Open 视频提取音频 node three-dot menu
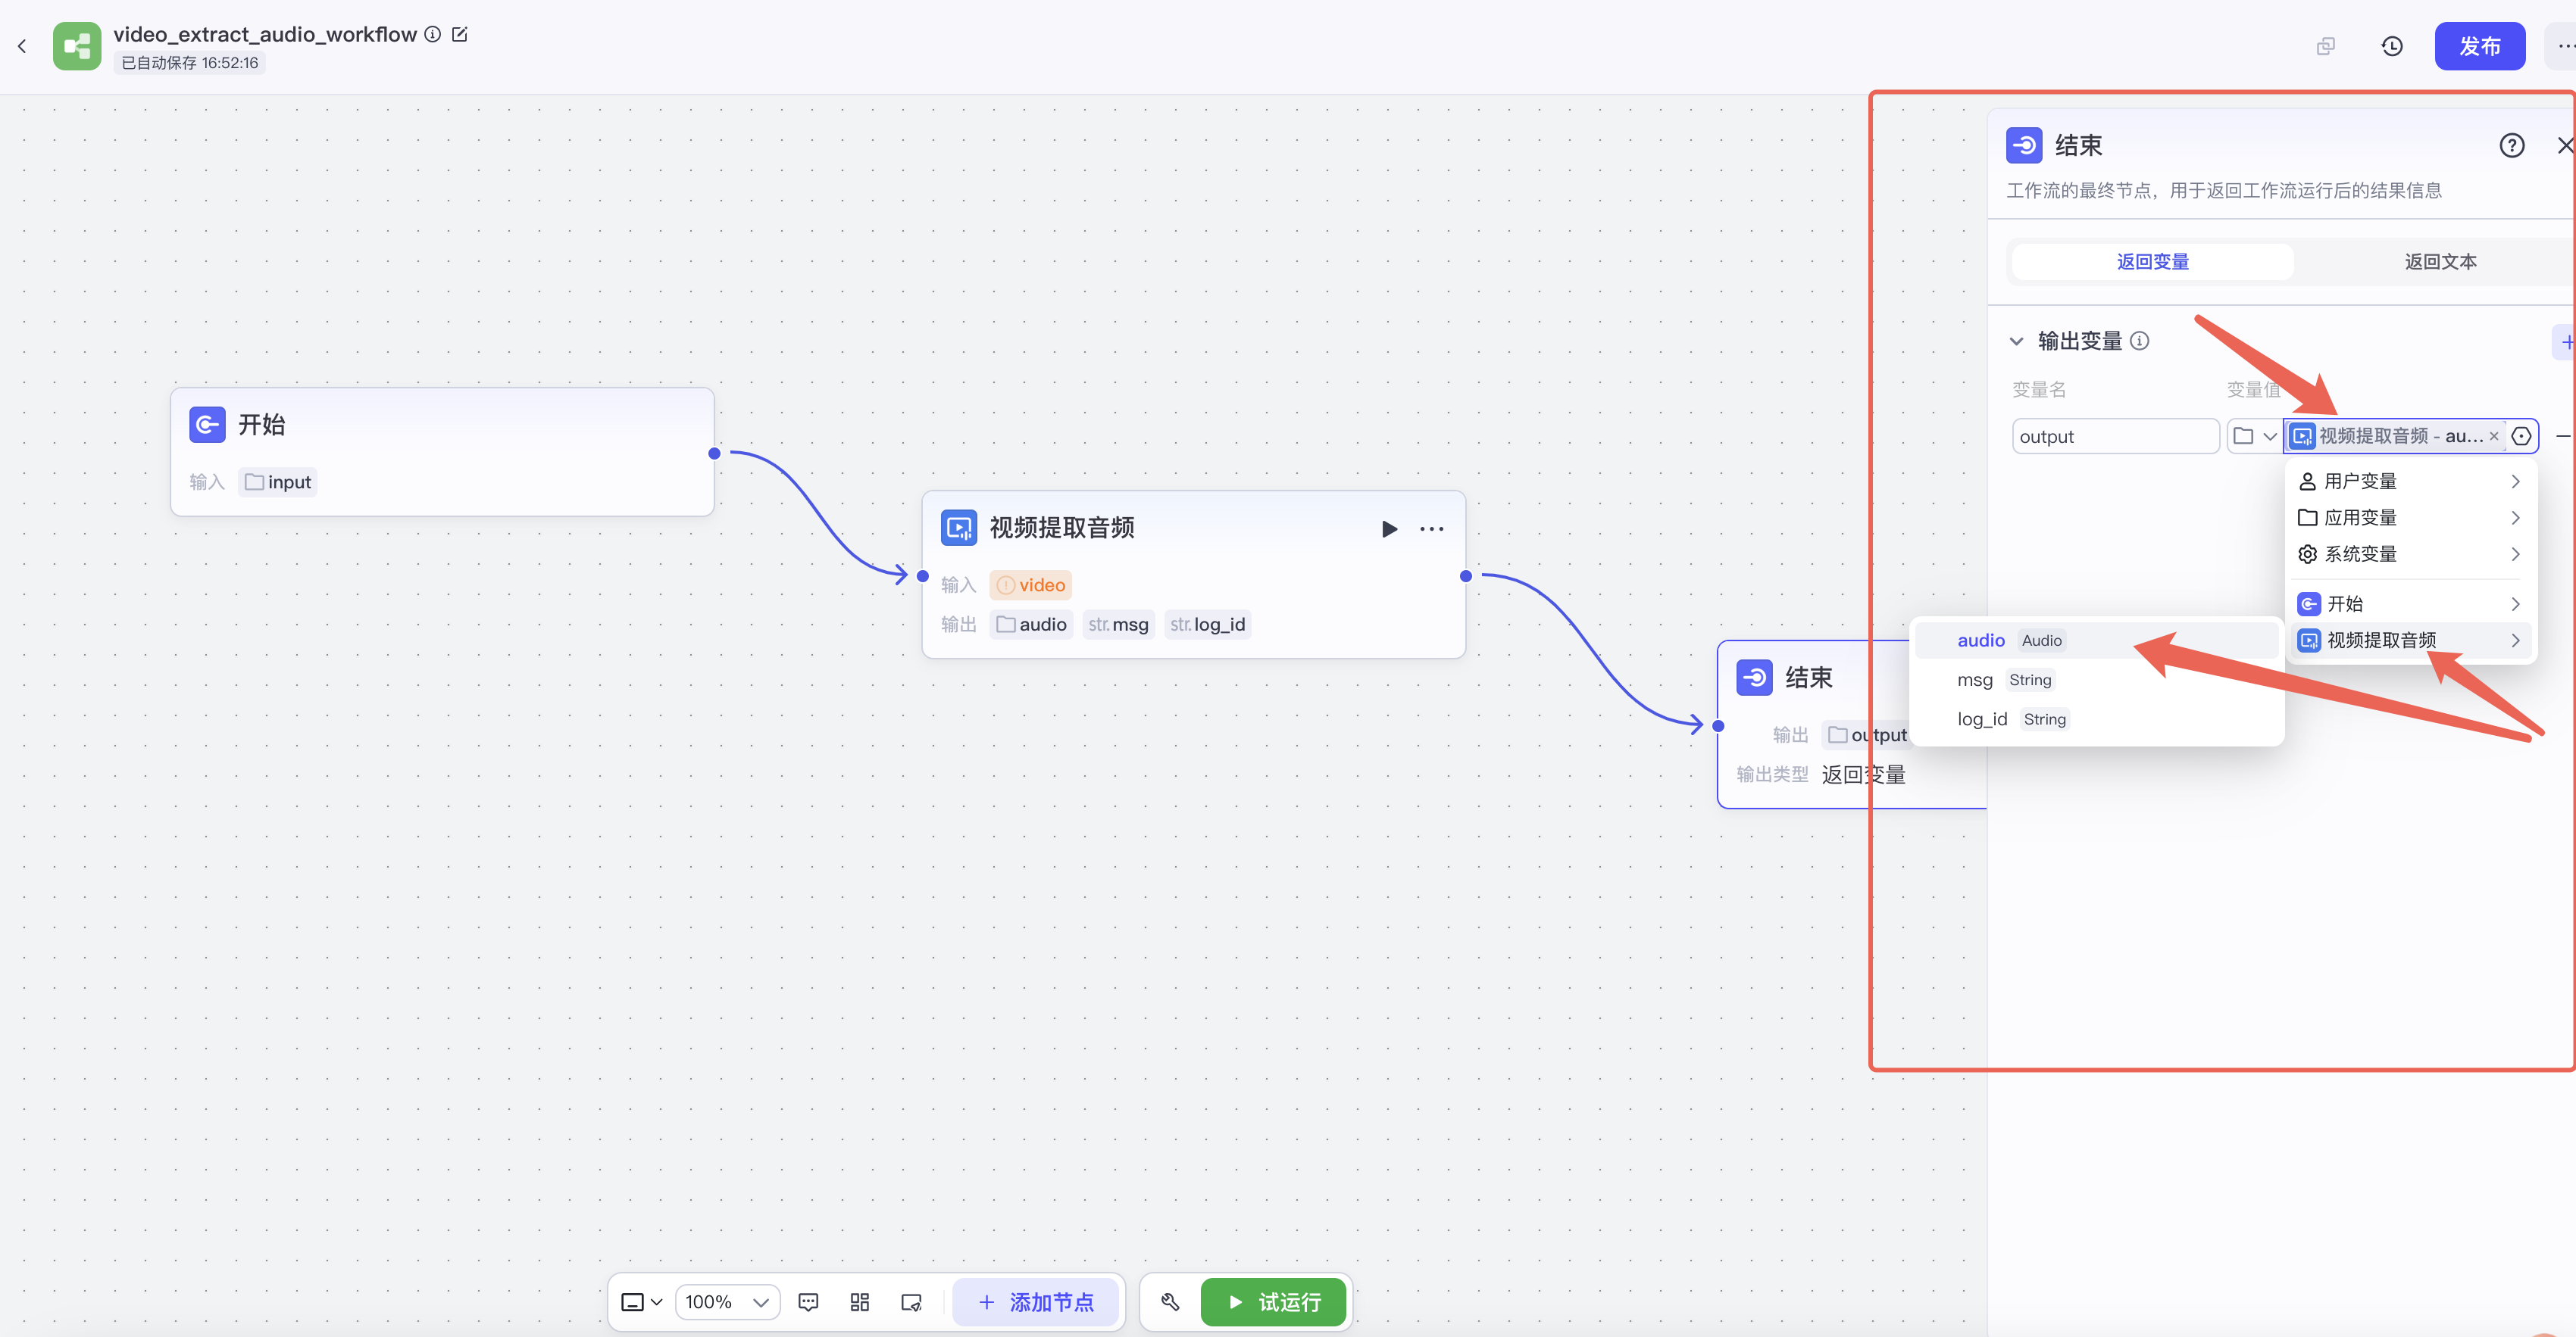The height and width of the screenshot is (1337, 2576). (1432, 528)
